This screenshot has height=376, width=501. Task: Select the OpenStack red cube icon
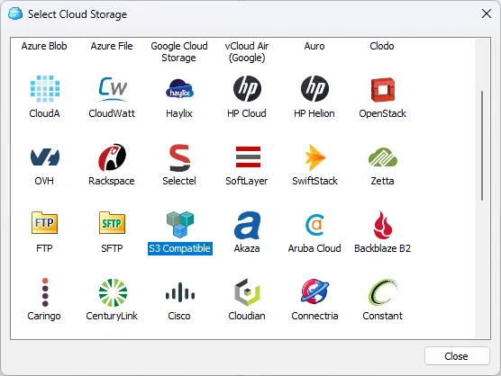(x=382, y=89)
